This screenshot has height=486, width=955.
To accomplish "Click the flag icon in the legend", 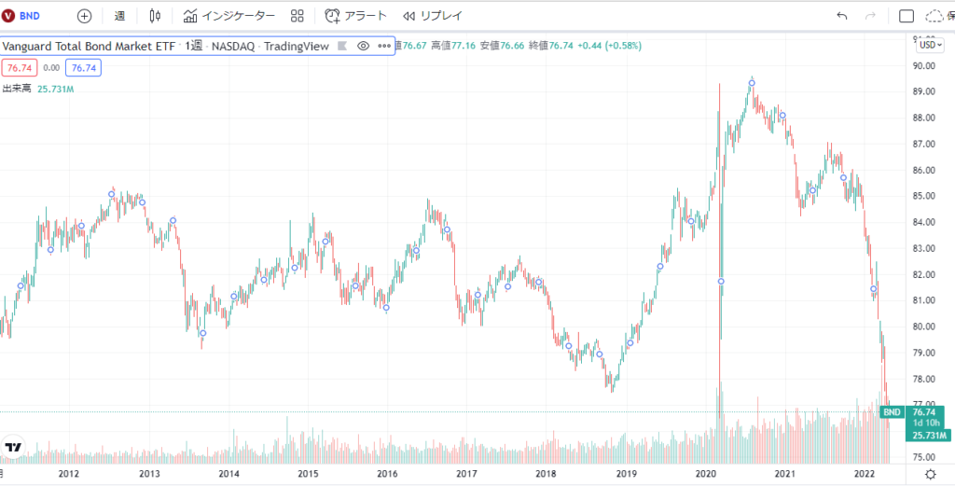I will coord(342,46).
